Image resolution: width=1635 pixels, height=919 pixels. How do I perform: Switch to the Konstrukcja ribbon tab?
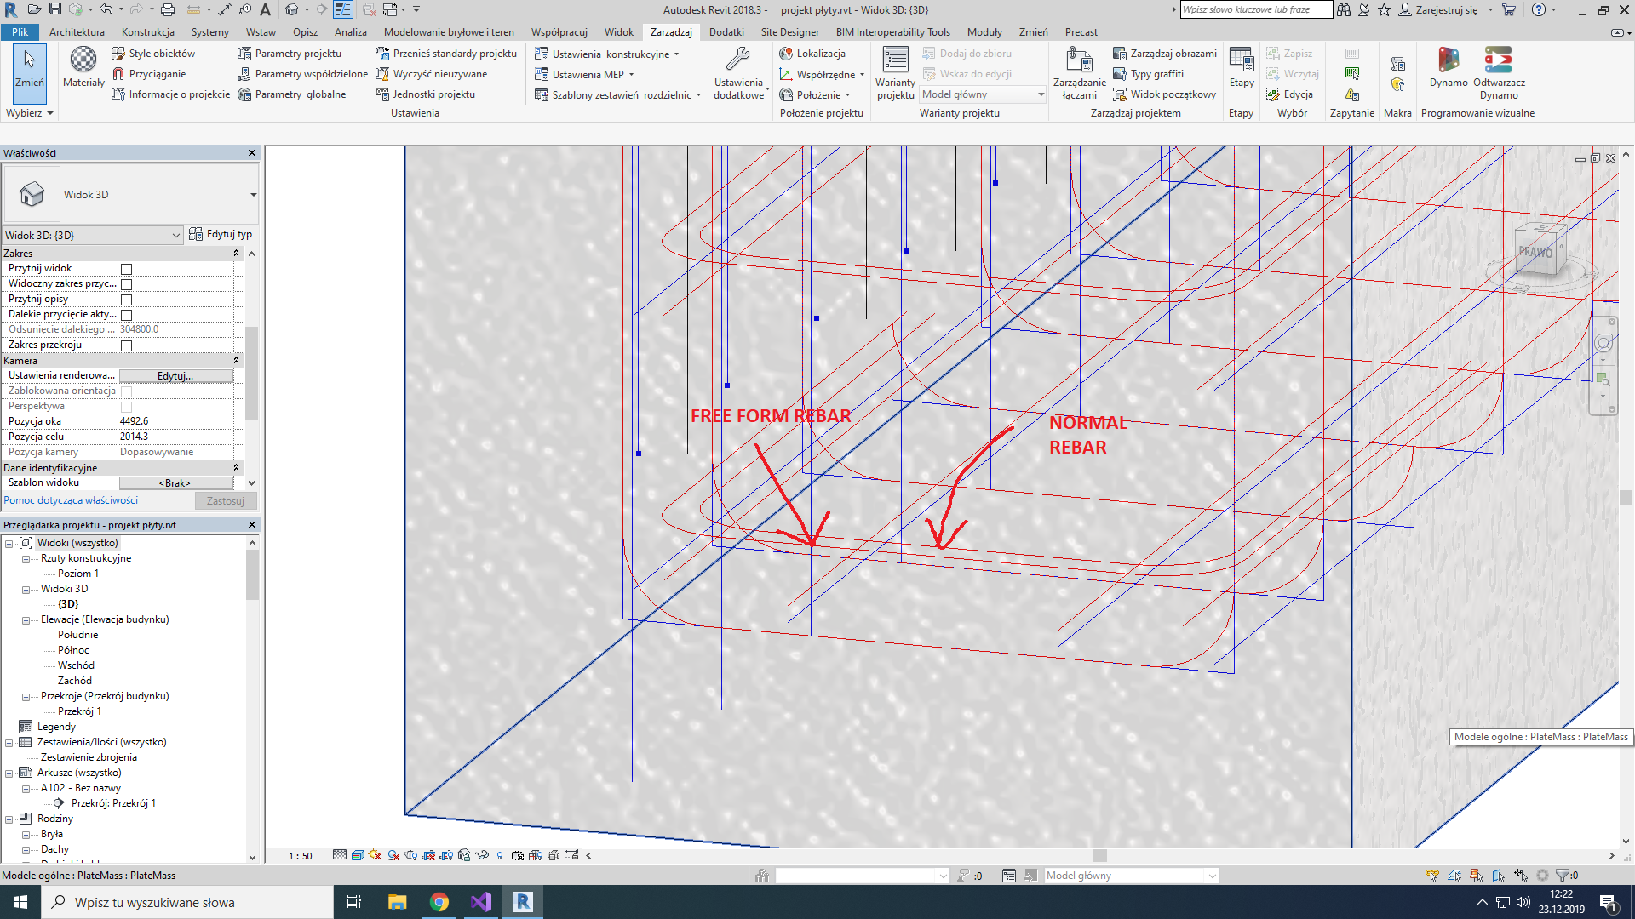click(x=148, y=32)
